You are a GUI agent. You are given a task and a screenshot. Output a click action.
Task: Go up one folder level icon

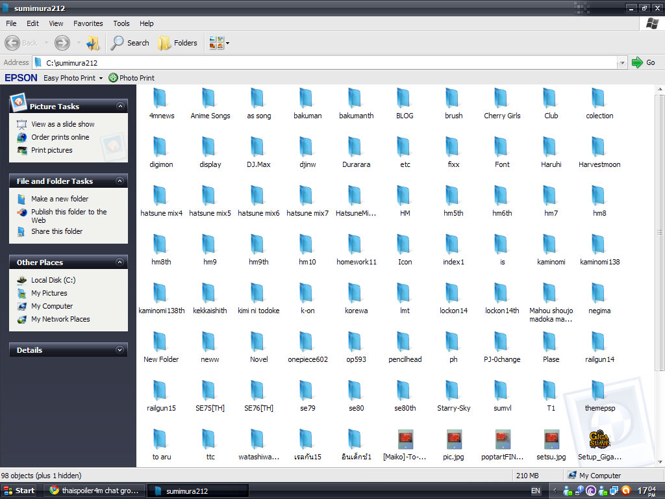pyautogui.click(x=93, y=43)
